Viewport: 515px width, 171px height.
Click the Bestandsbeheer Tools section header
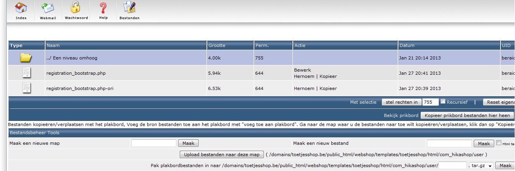click(261, 133)
